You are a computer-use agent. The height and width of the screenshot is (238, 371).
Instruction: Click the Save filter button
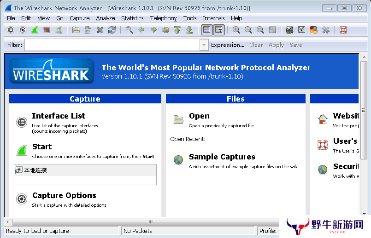coord(296,45)
